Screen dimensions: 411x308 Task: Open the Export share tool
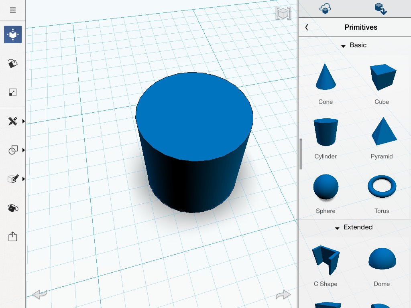(12, 237)
